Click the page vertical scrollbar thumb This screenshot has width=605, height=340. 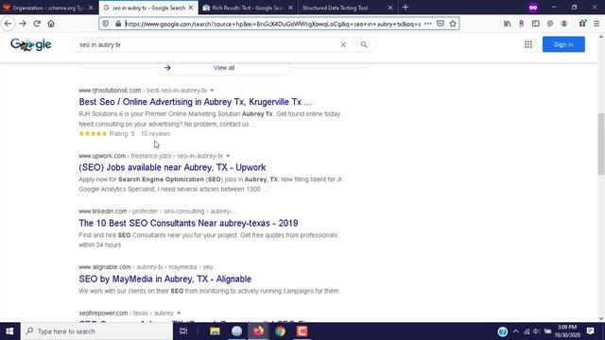click(601, 144)
